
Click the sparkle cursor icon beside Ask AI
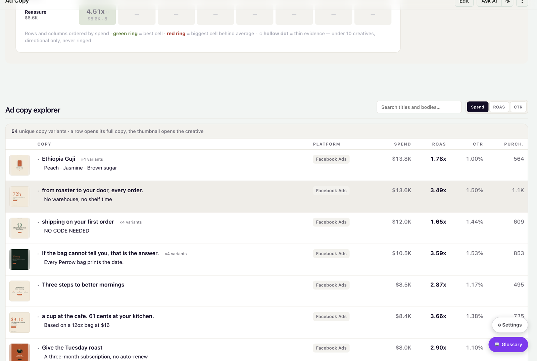[507, 2]
